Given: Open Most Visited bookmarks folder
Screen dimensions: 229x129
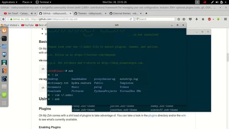Looking at the screenshot, I should pos(10,25).
